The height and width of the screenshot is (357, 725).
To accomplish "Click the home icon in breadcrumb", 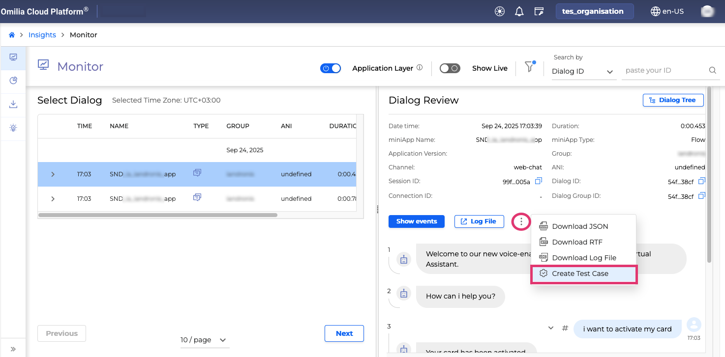I will pos(12,35).
